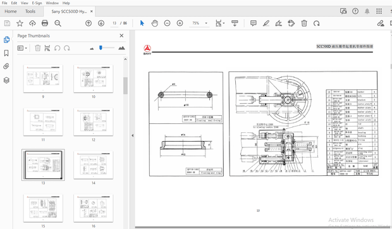Open the Attachments paperclip panel
Screen dimensions: 392x229
[x=6, y=66]
